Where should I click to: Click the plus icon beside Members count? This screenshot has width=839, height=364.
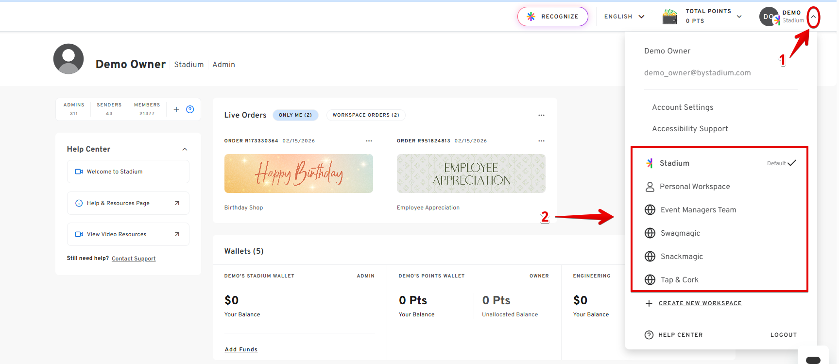pos(176,109)
